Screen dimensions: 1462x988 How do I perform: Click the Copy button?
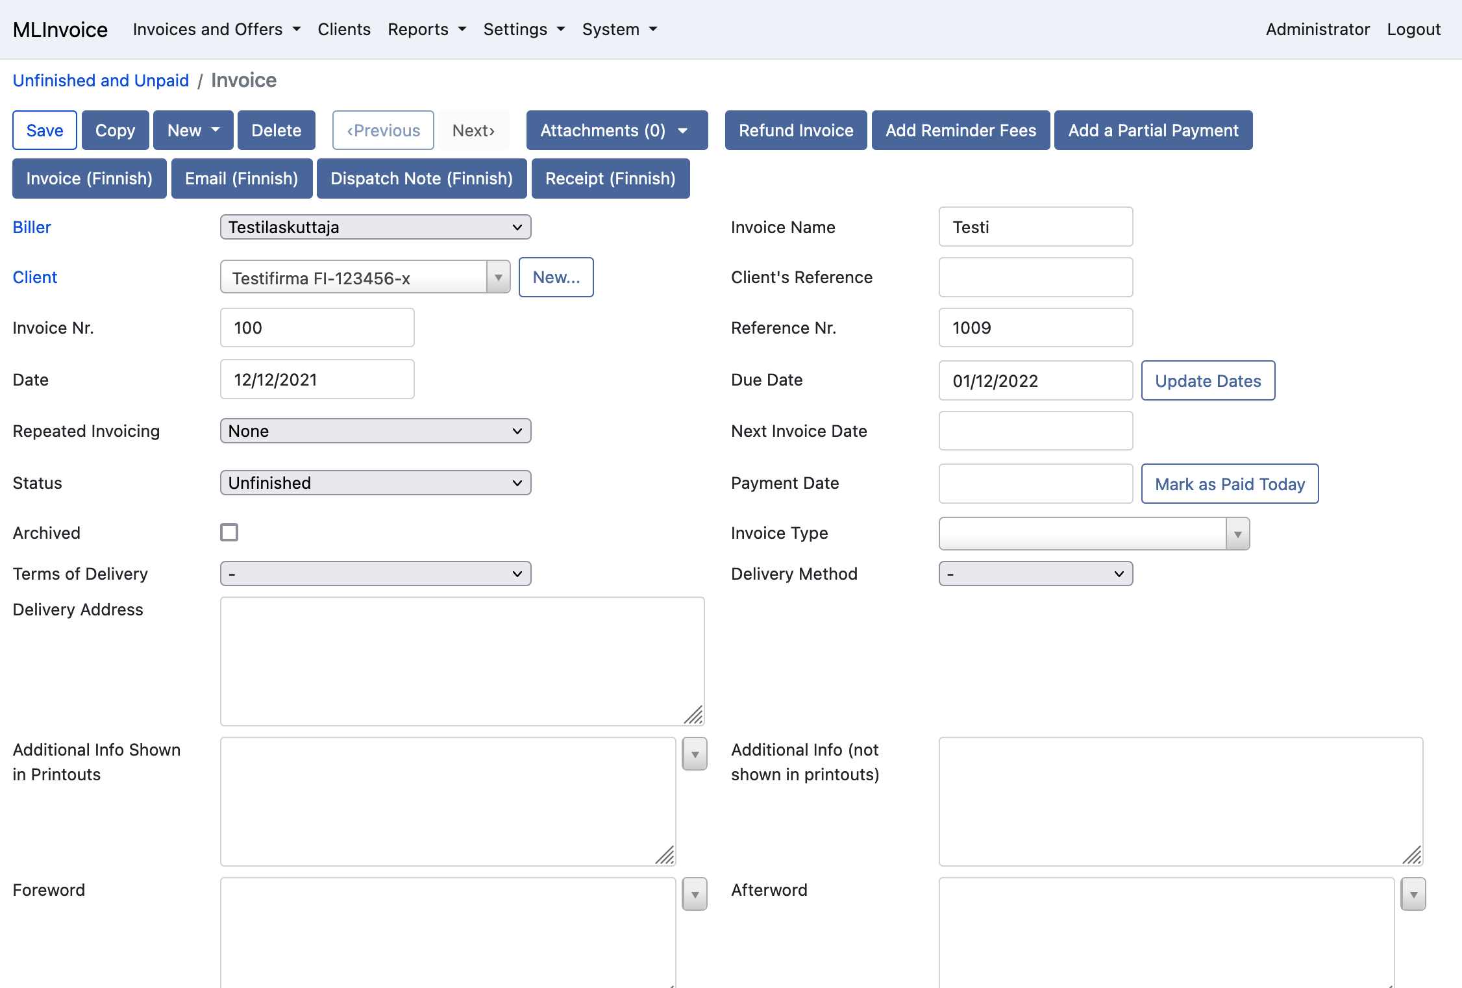pos(116,130)
